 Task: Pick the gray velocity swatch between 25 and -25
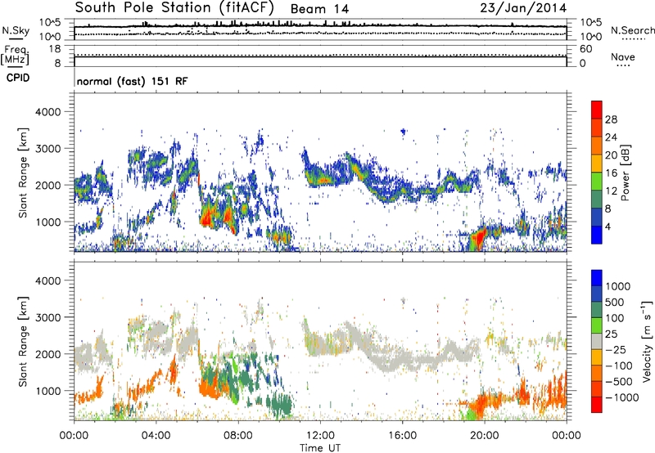(597, 341)
